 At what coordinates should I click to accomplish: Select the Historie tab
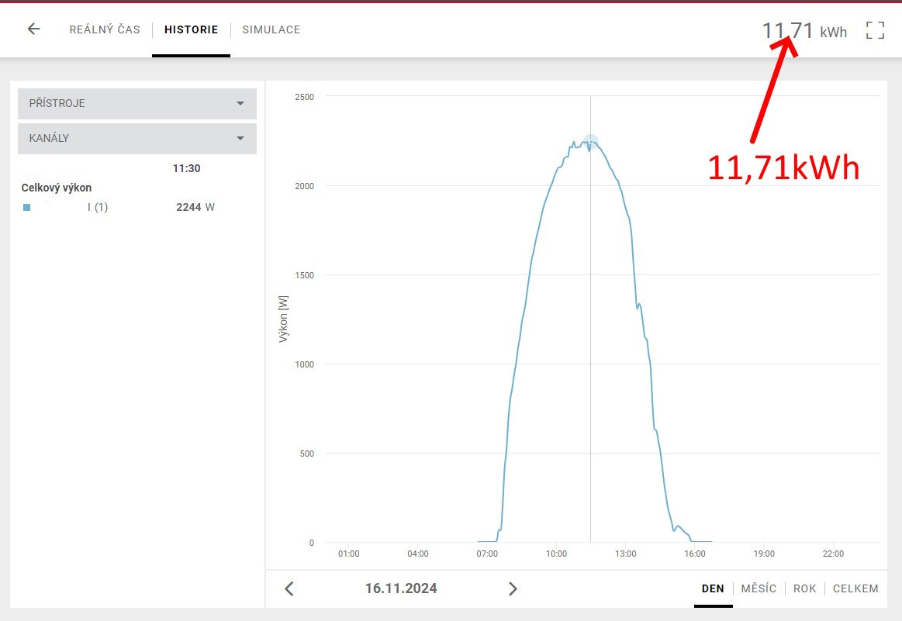pos(191,29)
